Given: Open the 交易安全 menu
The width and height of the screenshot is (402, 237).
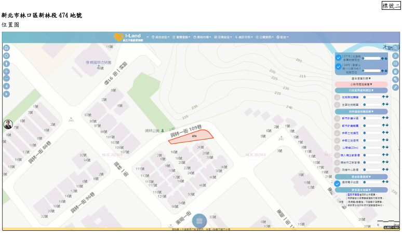Looking at the screenshot, I should tap(224, 37).
